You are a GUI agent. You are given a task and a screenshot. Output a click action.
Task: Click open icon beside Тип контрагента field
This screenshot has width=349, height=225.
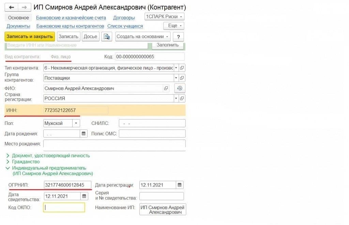182,68
